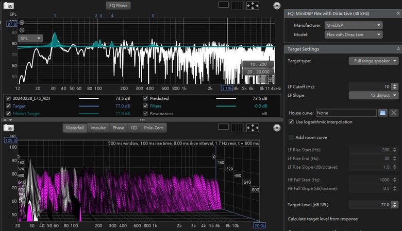The image size is (402, 231).
Task: Click the Filters+Target teal line swatch
Action: pos(89,114)
